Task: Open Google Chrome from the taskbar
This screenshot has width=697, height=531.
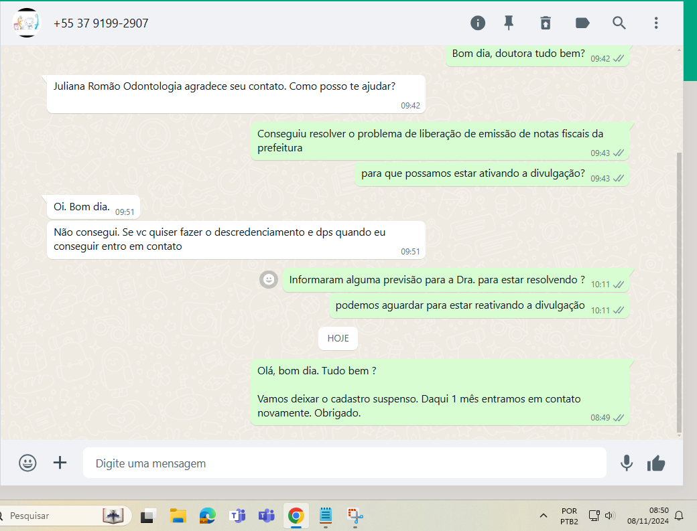Action: tap(296, 516)
